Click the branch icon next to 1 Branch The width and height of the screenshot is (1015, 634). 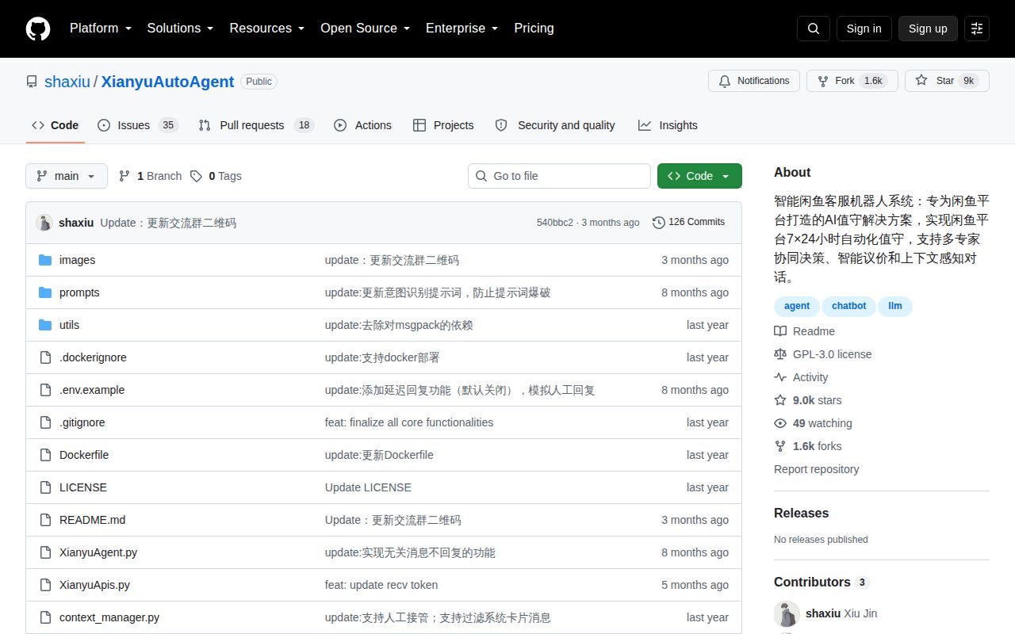pyautogui.click(x=124, y=176)
